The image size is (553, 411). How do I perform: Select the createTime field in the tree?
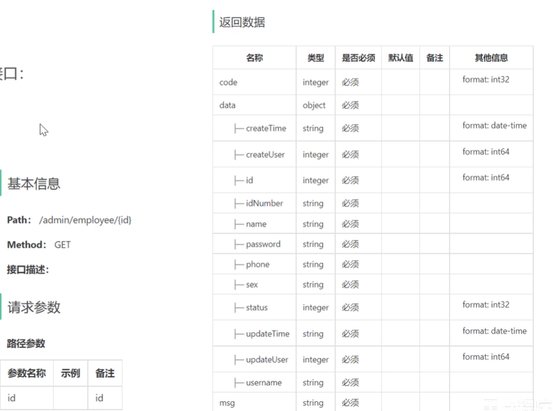point(266,128)
